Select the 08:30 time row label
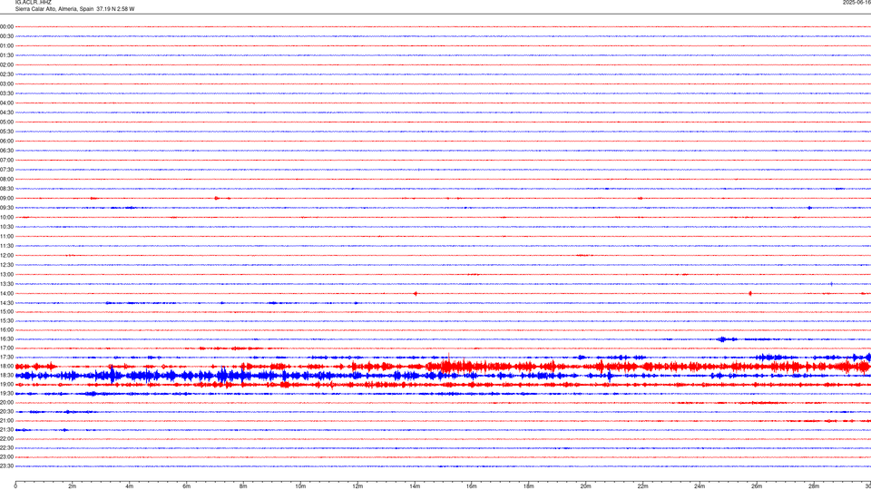 [6, 189]
